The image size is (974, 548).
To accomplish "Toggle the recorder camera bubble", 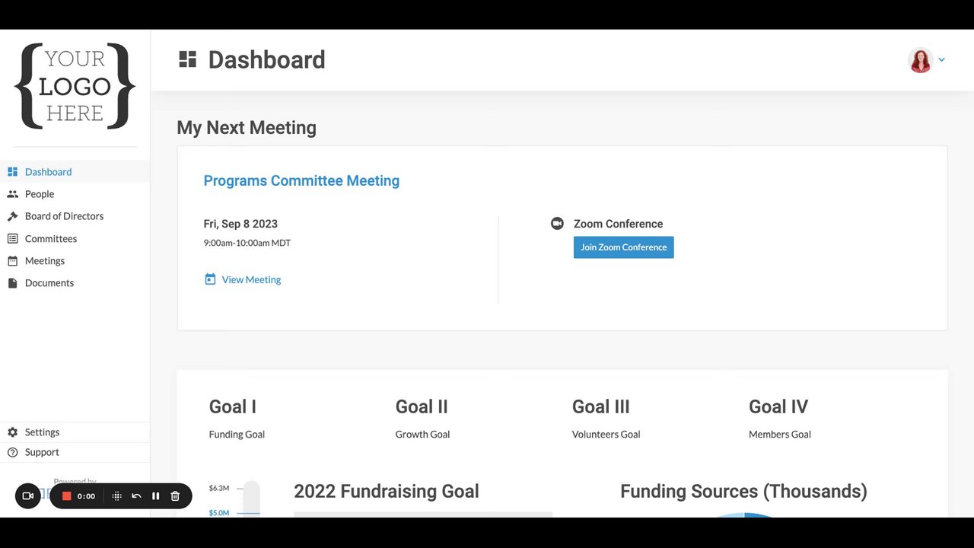I will tap(28, 496).
